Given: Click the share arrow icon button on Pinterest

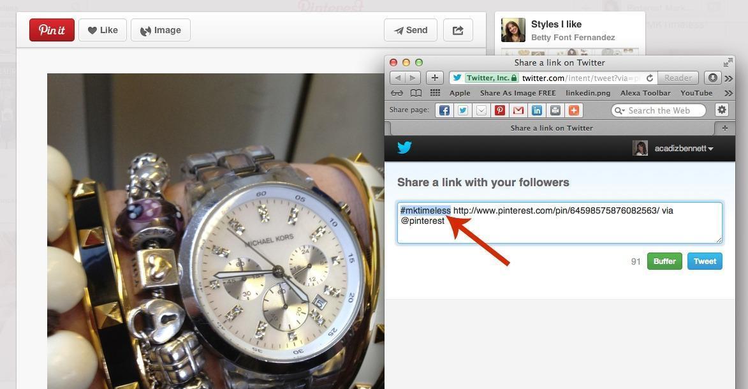Looking at the screenshot, I should tap(458, 30).
